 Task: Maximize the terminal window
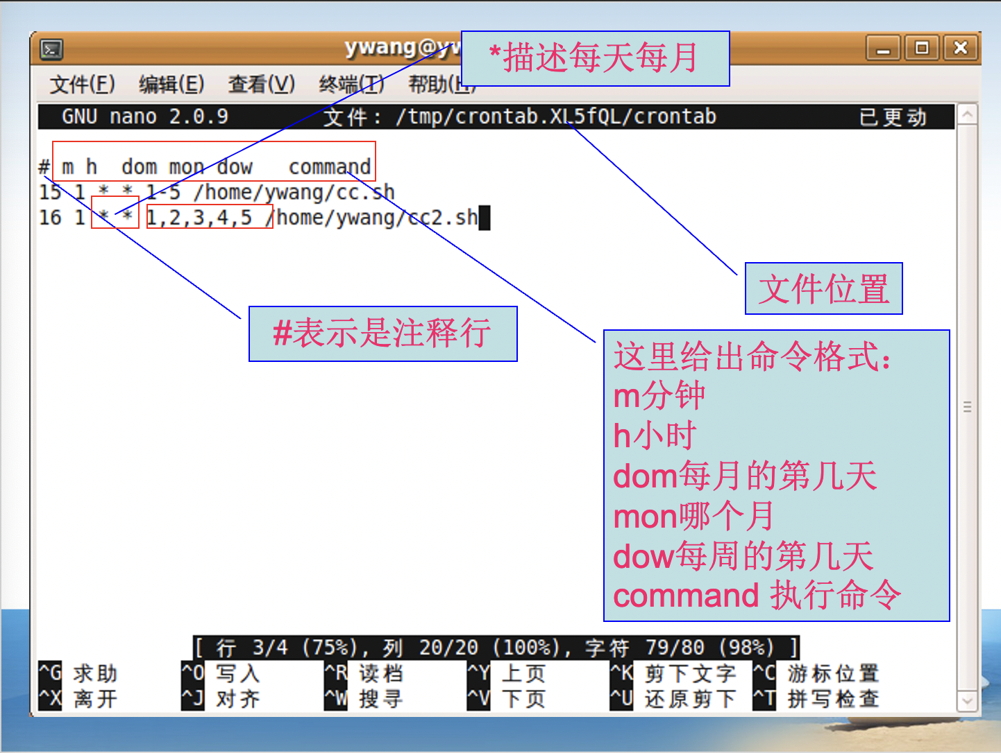point(922,49)
